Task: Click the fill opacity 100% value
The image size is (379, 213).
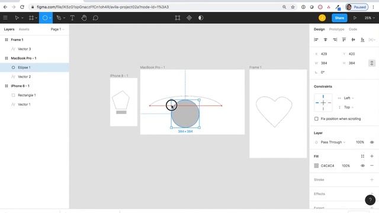Action: click(346, 166)
